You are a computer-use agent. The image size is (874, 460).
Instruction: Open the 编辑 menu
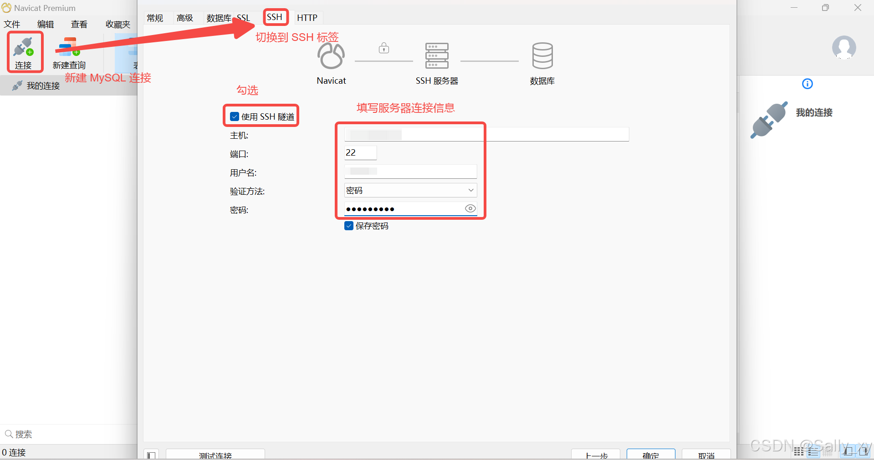pyautogui.click(x=46, y=24)
